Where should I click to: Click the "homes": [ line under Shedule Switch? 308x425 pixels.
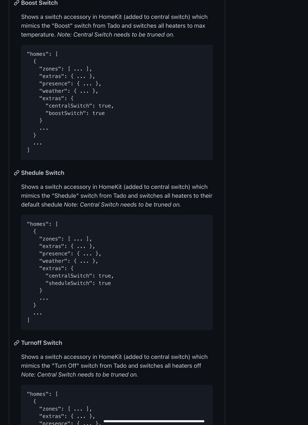(x=42, y=224)
